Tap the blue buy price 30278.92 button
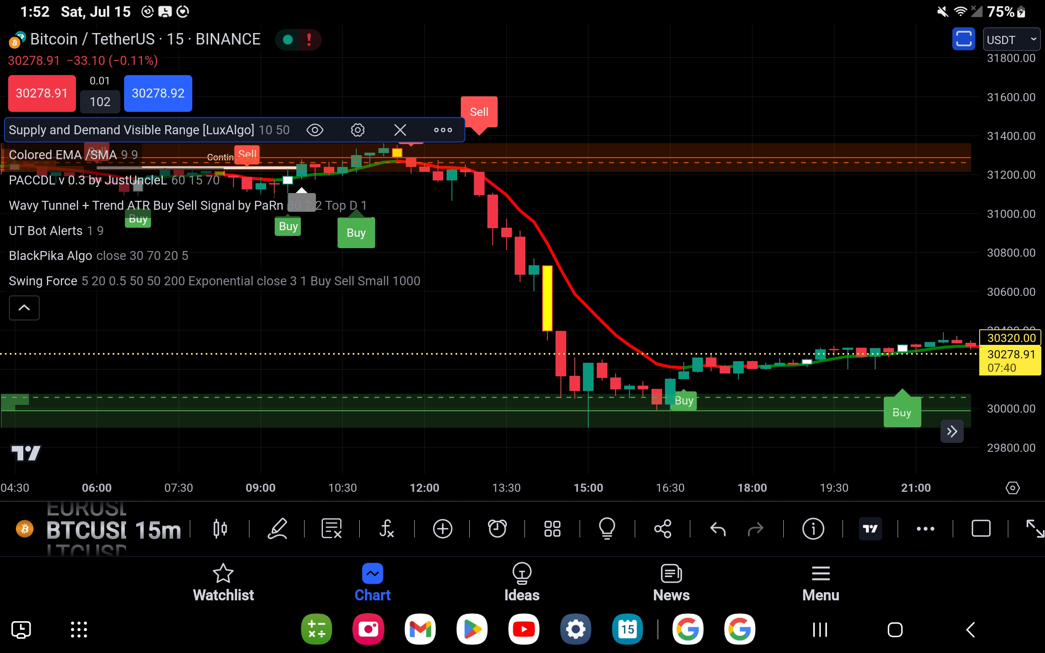1045x653 pixels. click(x=158, y=93)
